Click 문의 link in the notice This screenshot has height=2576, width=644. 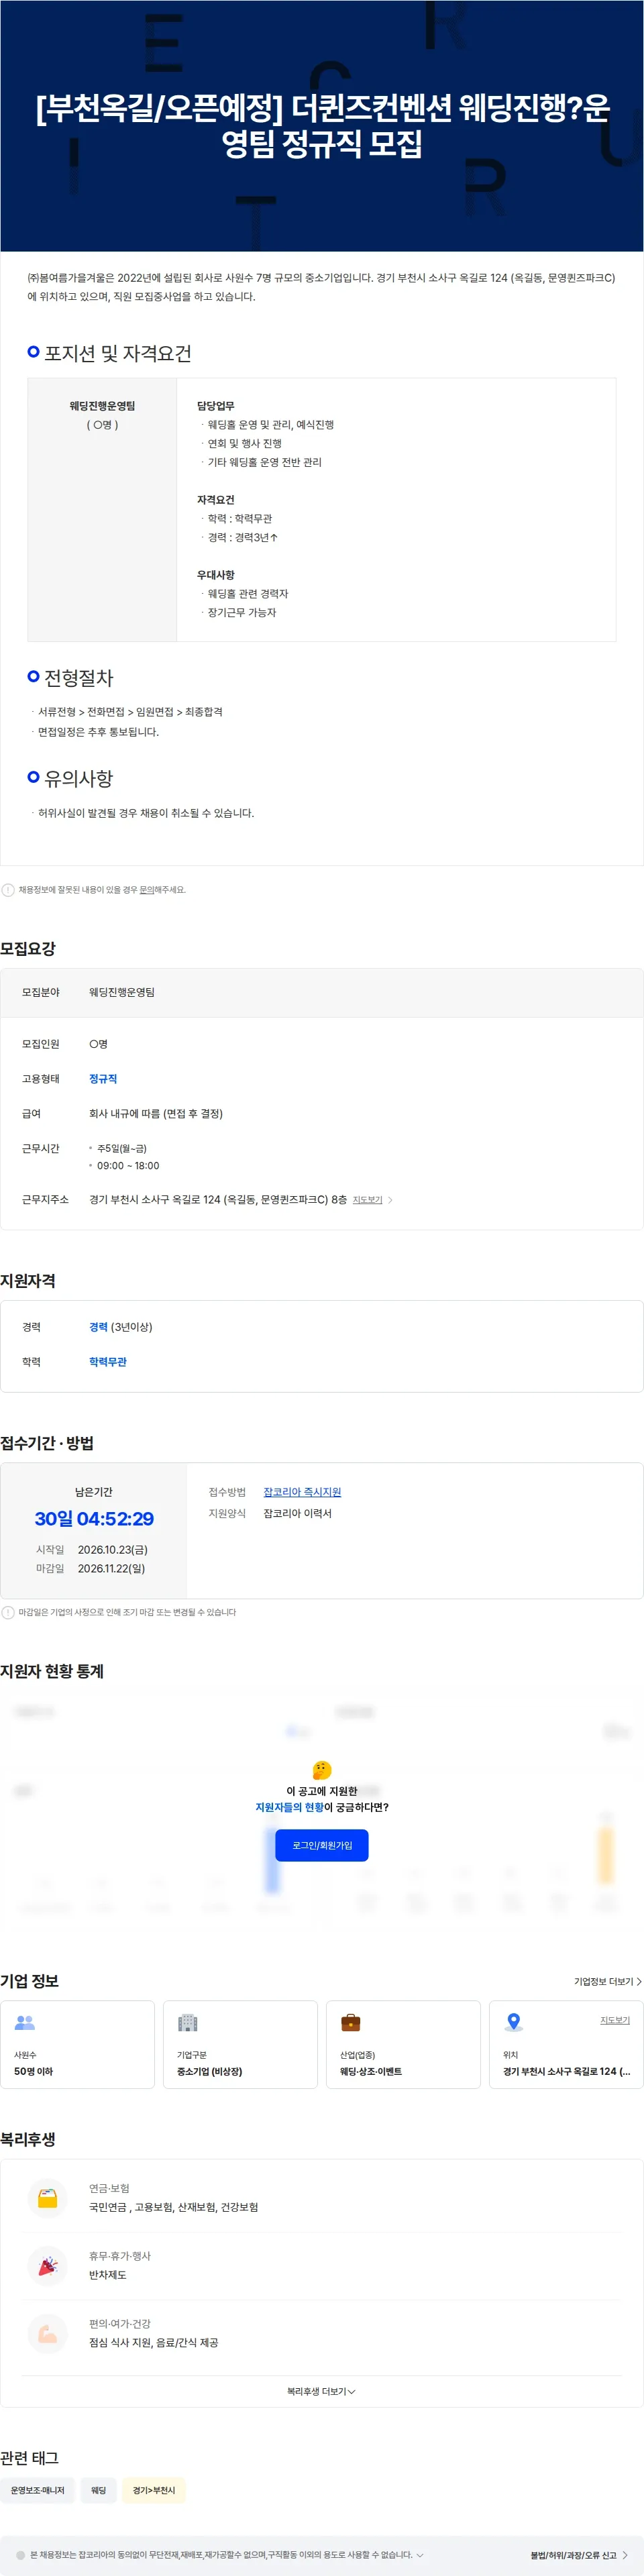[x=146, y=890]
